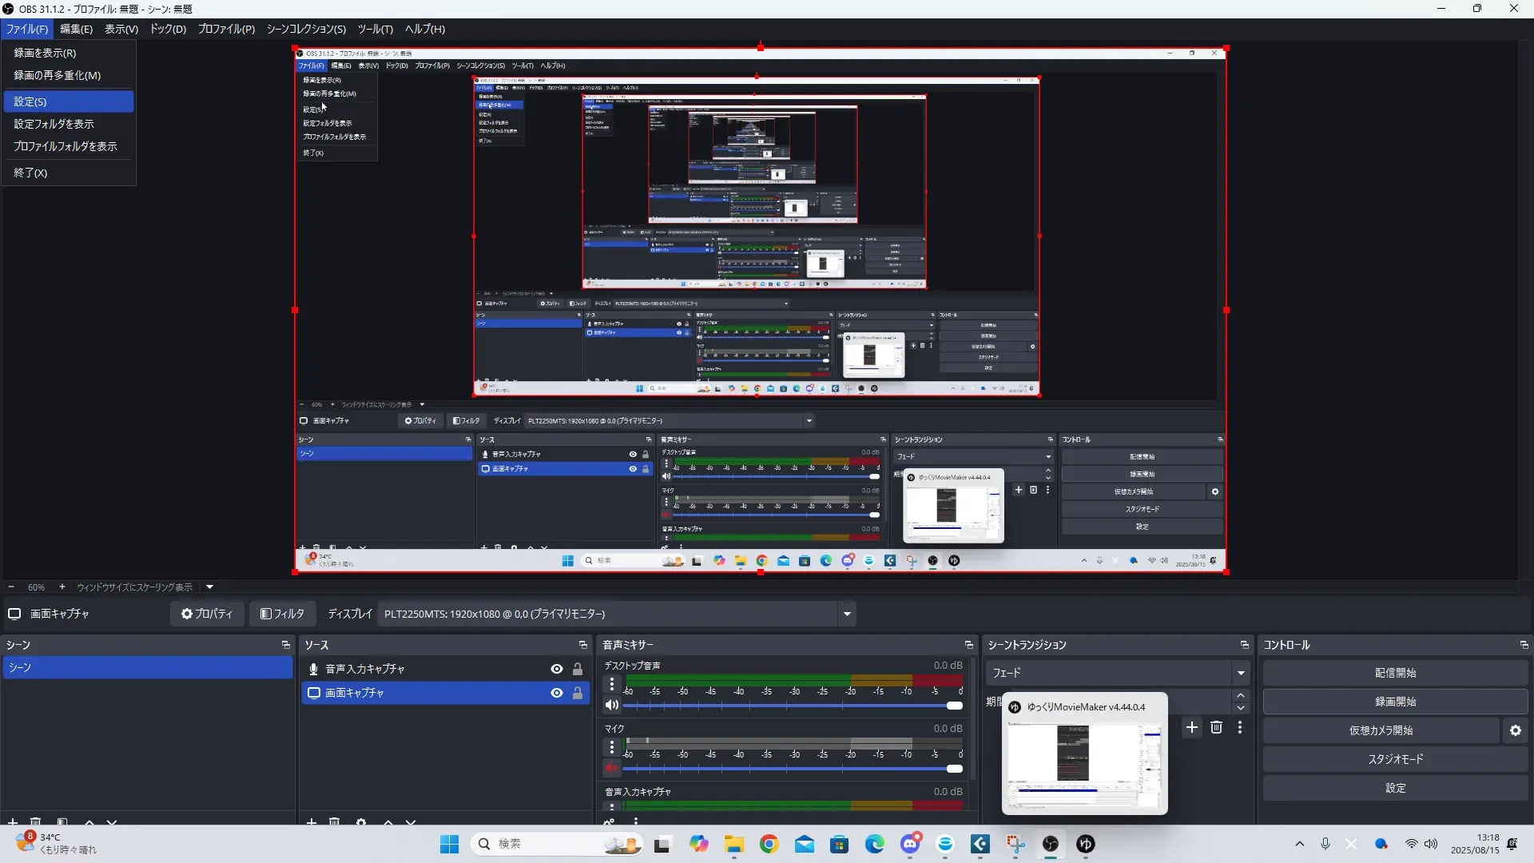Toggle visibility of 画面キャプチャ source
Screen dimensions: 1534x863
(556, 693)
